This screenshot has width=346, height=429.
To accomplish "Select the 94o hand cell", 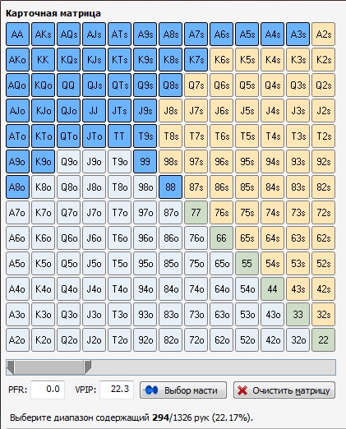I will 145,289.
